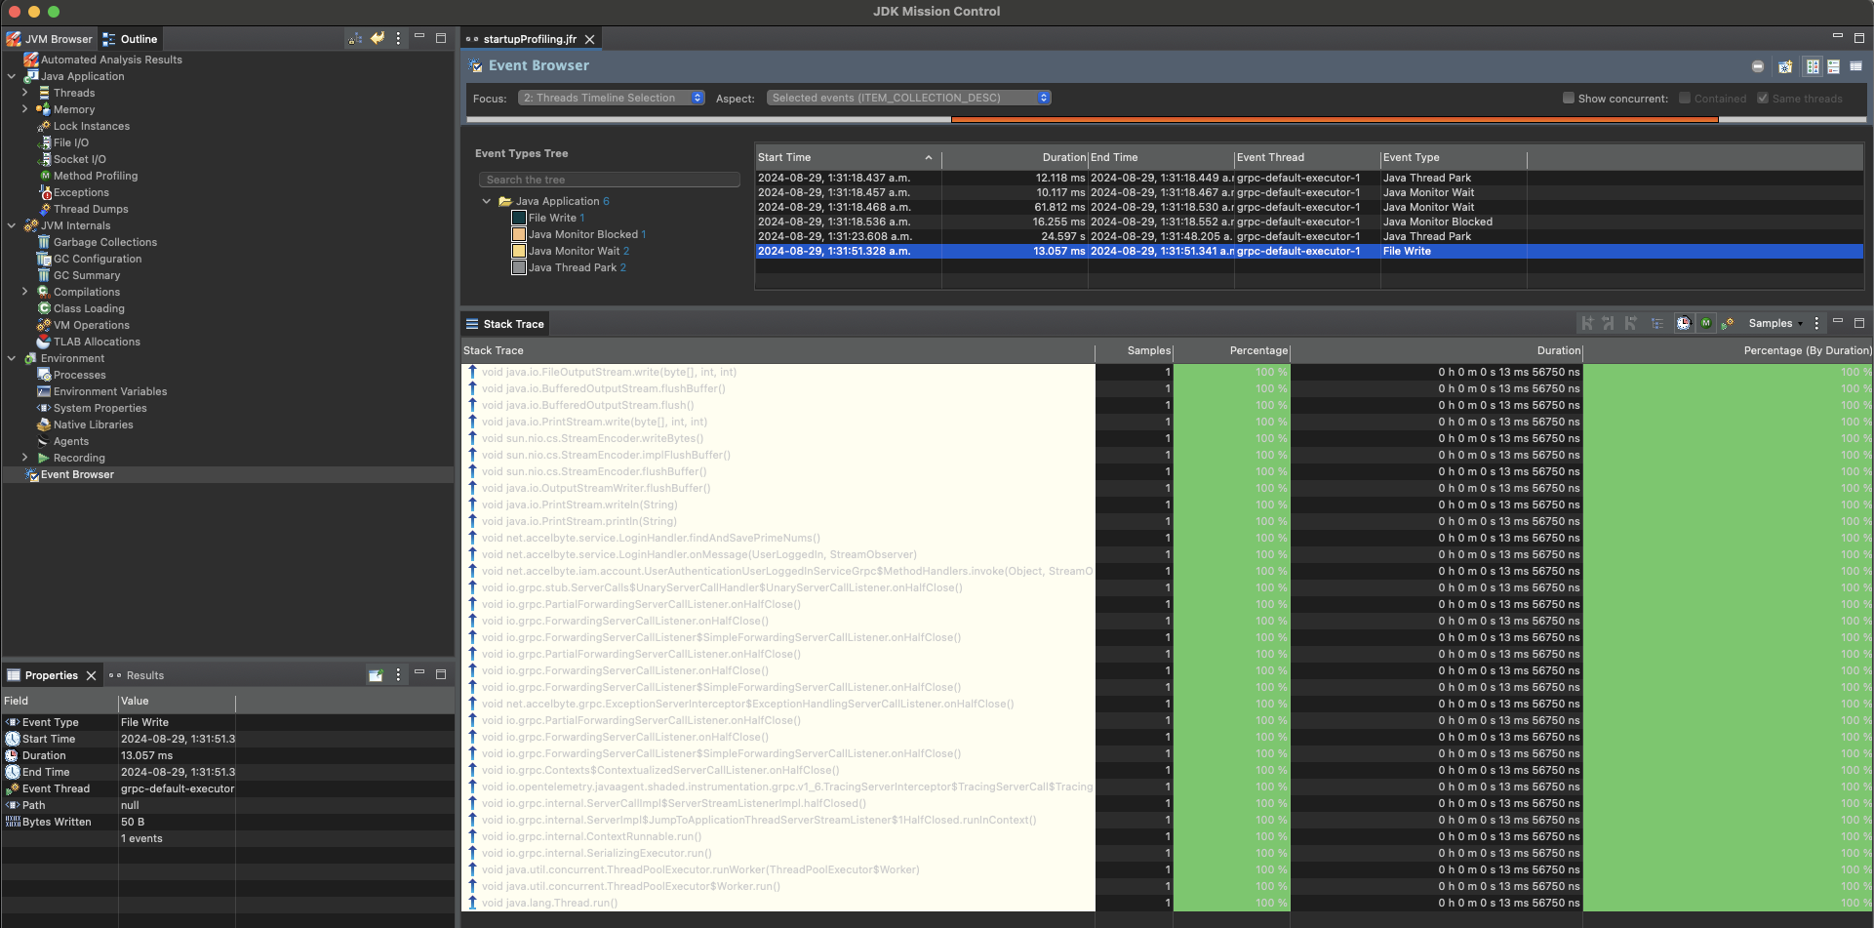This screenshot has width=1874, height=928.
Task: Click the tree view icon in Stack Trace toolbar
Action: click(x=1656, y=323)
